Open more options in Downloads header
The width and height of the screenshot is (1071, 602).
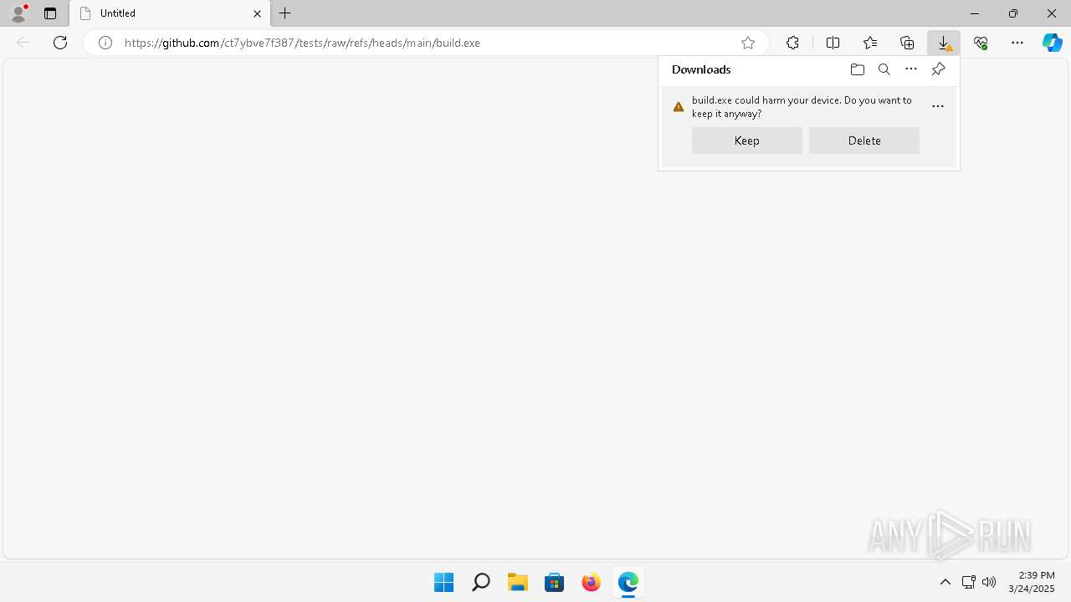click(911, 69)
